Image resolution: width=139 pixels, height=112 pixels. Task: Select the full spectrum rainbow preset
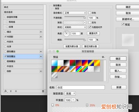(79, 69)
